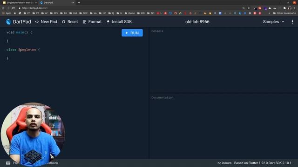Click the zoom magnifier in address bar

244,8
